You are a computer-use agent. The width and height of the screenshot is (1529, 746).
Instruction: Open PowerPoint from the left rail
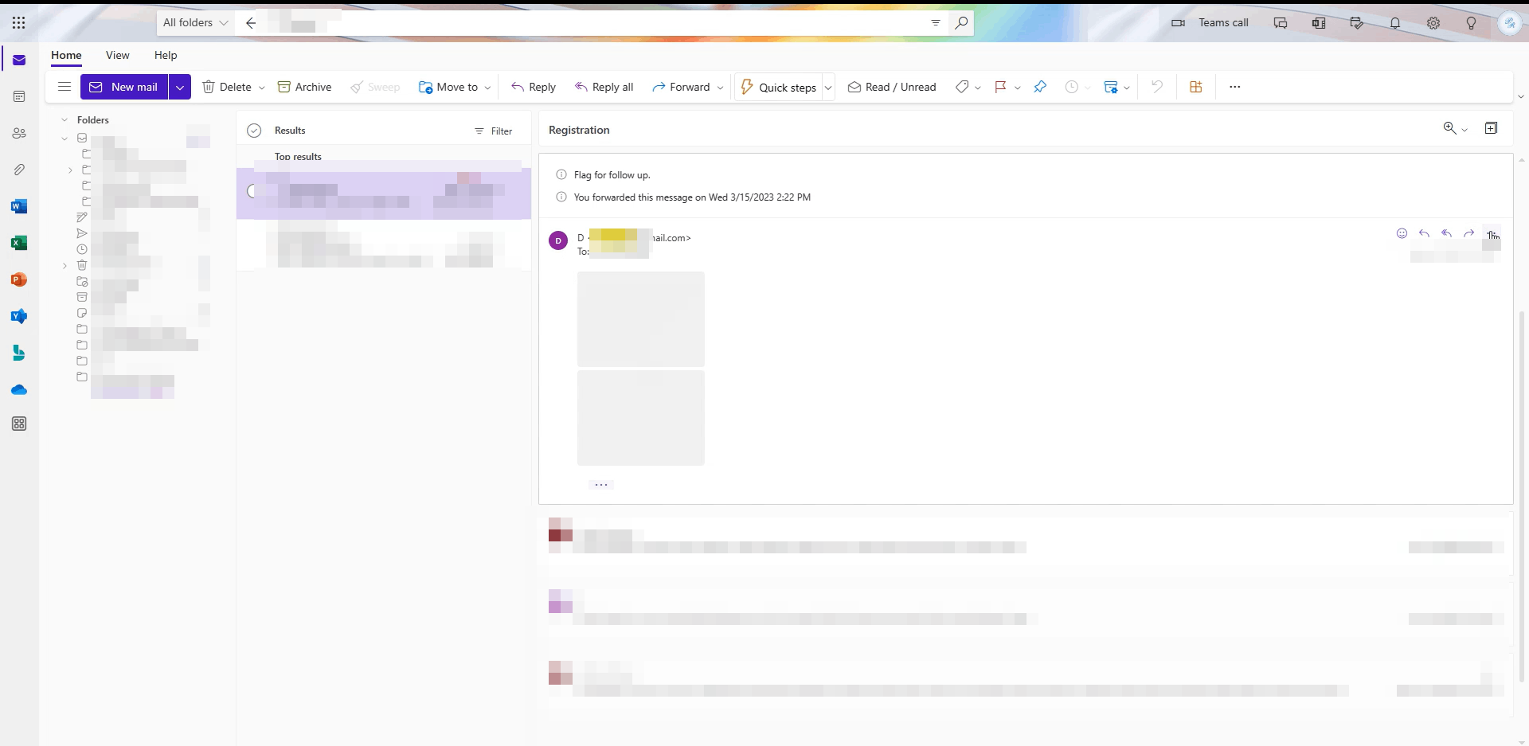[x=19, y=279]
